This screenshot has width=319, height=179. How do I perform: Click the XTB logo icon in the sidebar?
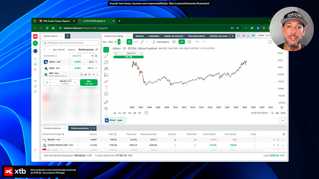(35, 37)
